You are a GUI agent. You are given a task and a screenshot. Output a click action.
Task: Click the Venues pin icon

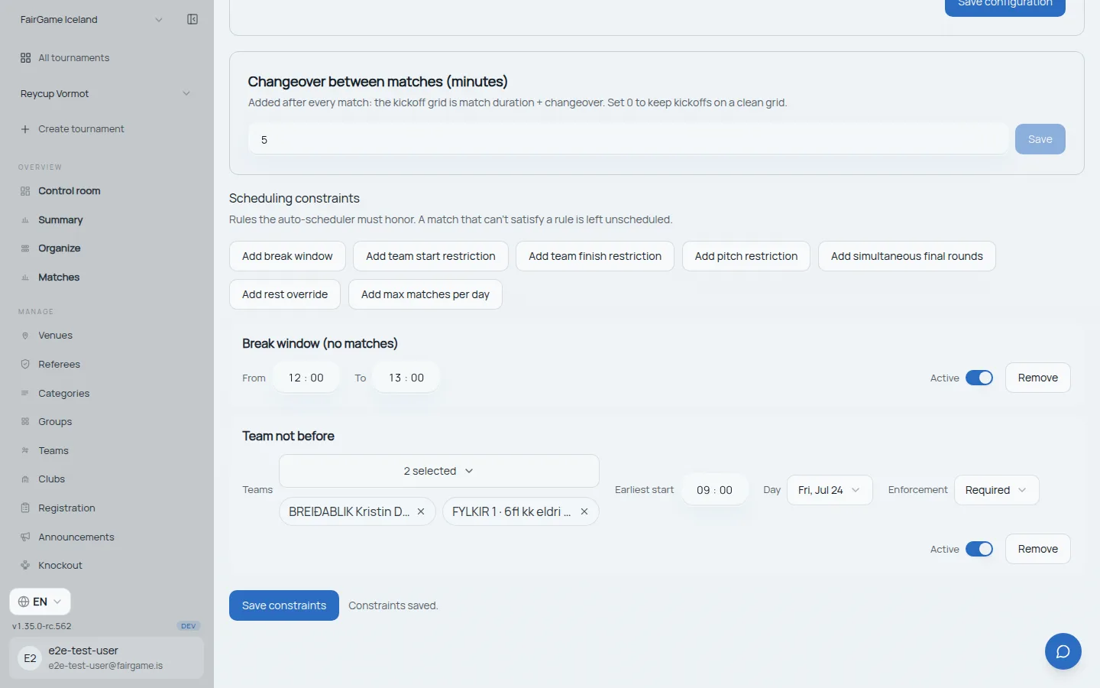point(25,336)
